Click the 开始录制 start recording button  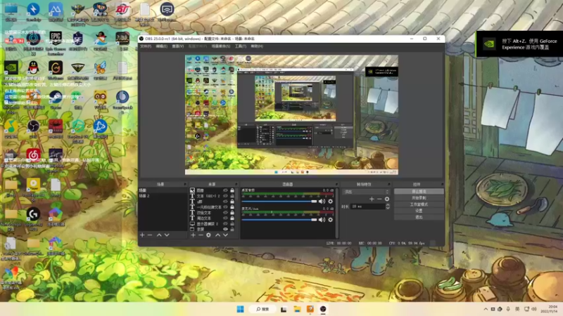(x=419, y=198)
